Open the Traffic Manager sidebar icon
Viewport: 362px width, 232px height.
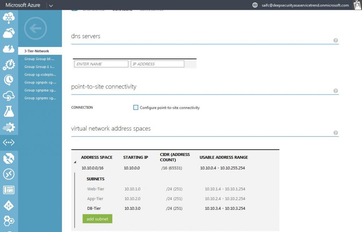click(x=9, y=158)
